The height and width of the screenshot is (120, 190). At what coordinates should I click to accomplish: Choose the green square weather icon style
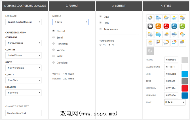(x=182, y=26)
